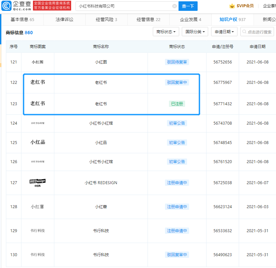Click the 查一下 search button
Viewport: 276px width, 268px height.
click(x=188, y=6)
